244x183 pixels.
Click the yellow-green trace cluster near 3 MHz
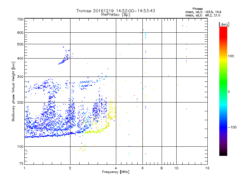(x=93, y=132)
